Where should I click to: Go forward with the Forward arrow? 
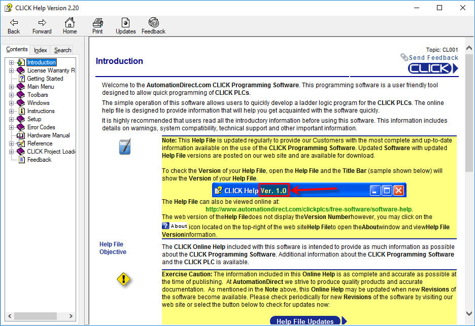(x=42, y=26)
